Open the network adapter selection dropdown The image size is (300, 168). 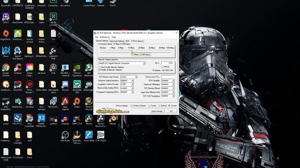[x=144, y=63]
